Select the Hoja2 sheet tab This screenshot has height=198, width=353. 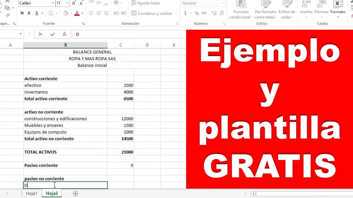(x=52, y=194)
